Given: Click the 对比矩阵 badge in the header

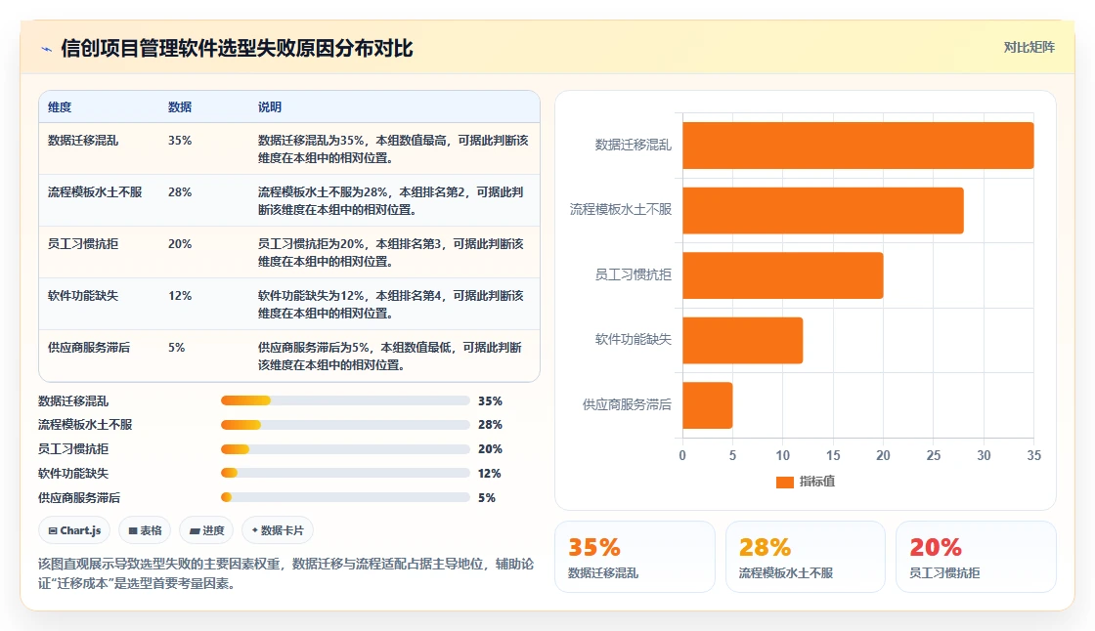Looking at the screenshot, I should coord(1029,48).
